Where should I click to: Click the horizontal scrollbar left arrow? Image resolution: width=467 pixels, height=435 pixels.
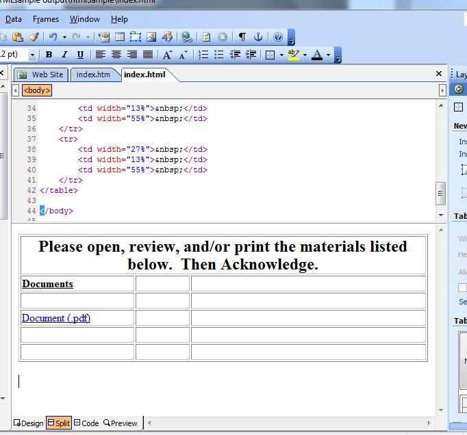149,423
